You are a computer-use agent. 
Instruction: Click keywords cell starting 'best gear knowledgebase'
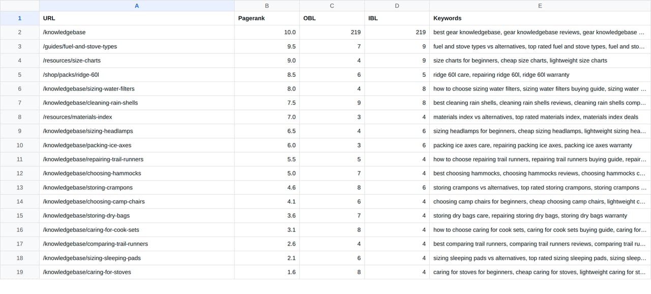[540, 32]
